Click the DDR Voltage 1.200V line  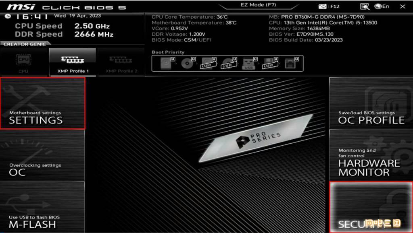(178, 34)
